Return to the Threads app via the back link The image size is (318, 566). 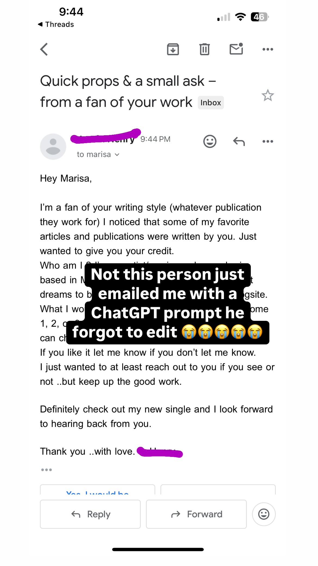[x=56, y=24]
